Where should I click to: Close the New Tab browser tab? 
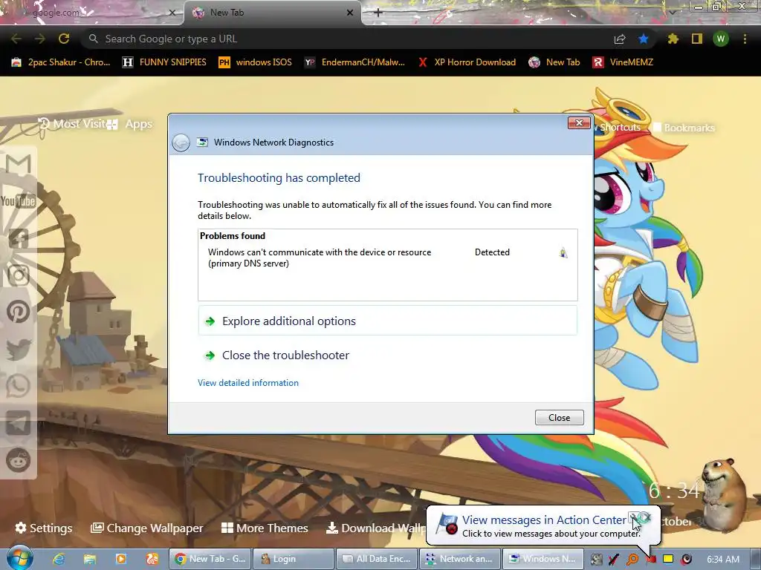(x=350, y=13)
